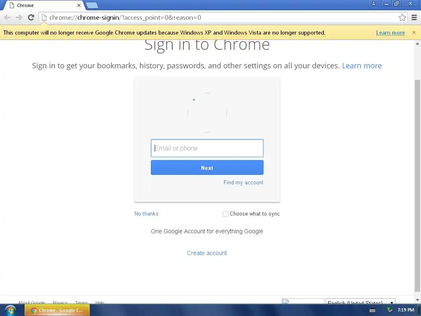Bookmark this page with the star icon
Image resolution: width=421 pixels, height=316 pixels.
[x=402, y=17]
